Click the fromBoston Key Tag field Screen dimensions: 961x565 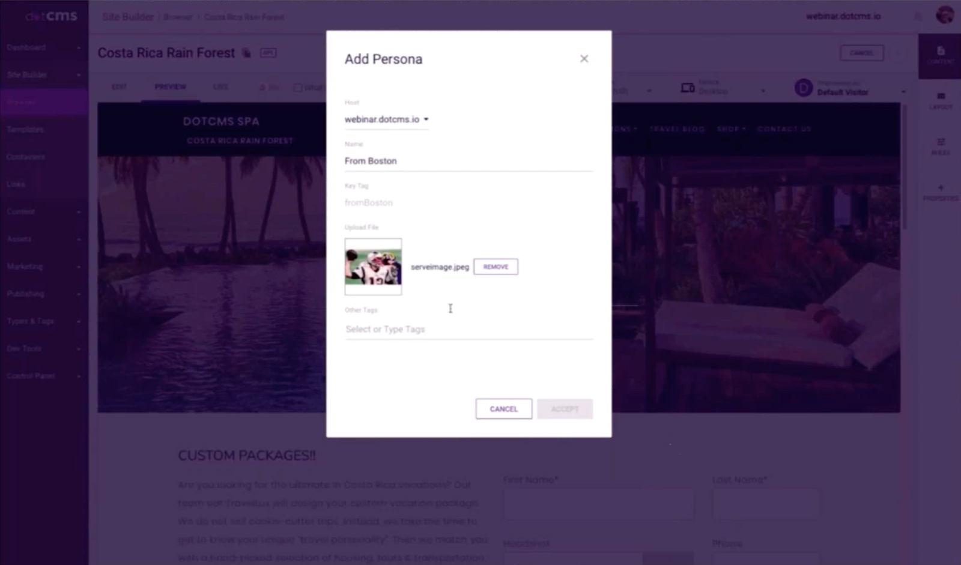[x=468, y=203]
